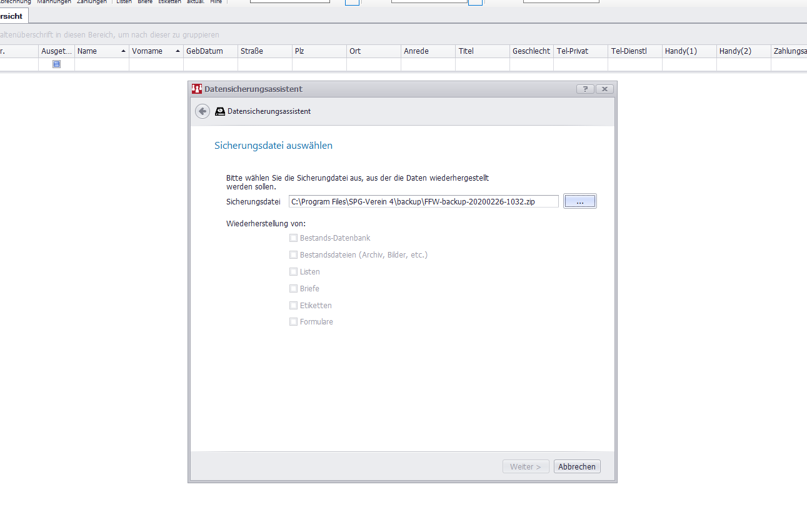Browse for backup file with the ... button
Screen dimensions: 807x527
click(x=580, y=201)
